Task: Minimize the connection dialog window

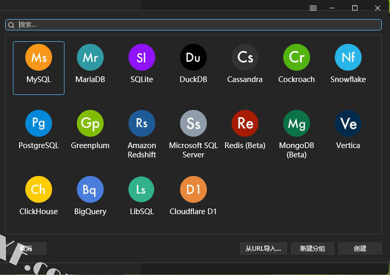Action: tap(332, 8)
